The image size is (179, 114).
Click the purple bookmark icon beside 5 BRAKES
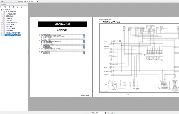tap(4, 26)
